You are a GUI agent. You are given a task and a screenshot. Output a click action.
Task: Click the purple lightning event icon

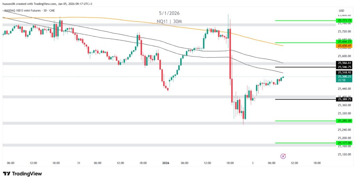pos(283,156)
